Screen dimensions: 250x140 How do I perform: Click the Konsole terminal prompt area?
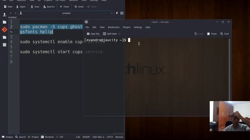coord(156,77)
